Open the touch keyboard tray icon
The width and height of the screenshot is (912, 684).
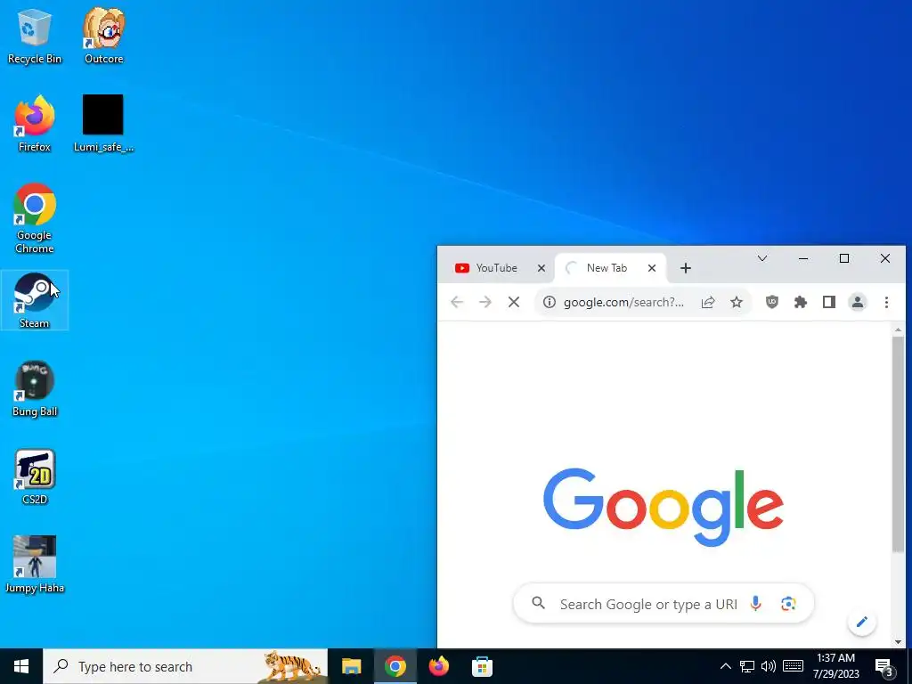point(793,666)
